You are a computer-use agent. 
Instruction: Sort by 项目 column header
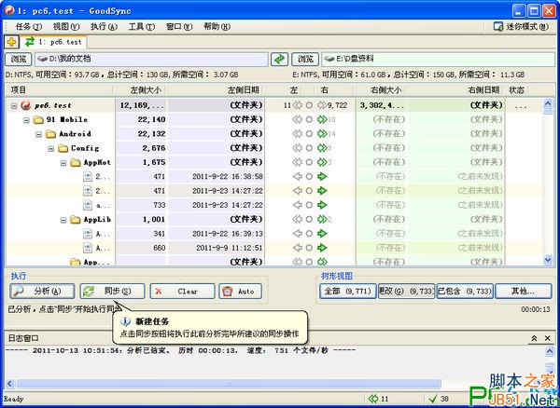coord(60,90)
